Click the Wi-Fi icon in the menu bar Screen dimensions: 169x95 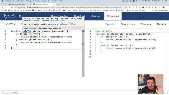(x=137, y=1)
